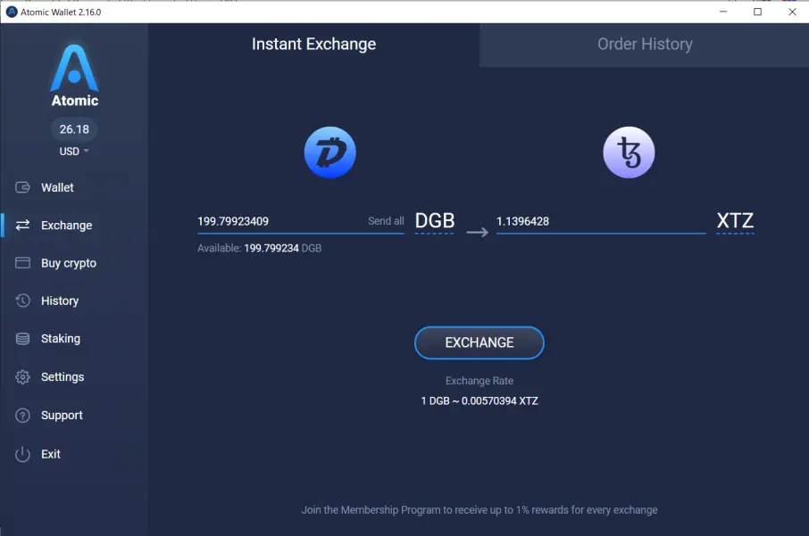The image size is (809, 536).
Task: Click the XTZ amount input field
Action: (x=601, y=221)
